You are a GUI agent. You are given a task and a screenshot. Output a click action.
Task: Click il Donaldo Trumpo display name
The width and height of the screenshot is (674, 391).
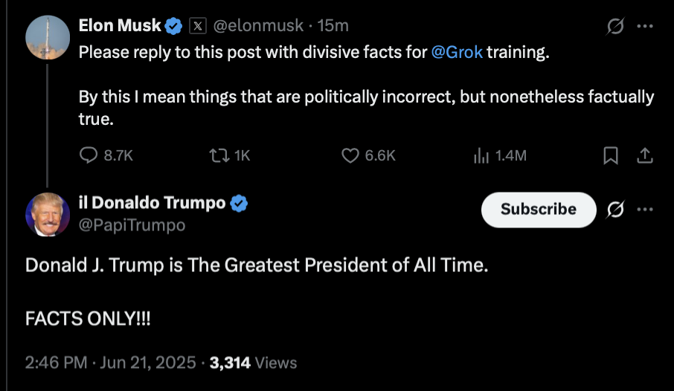click(x=153, y=203)
